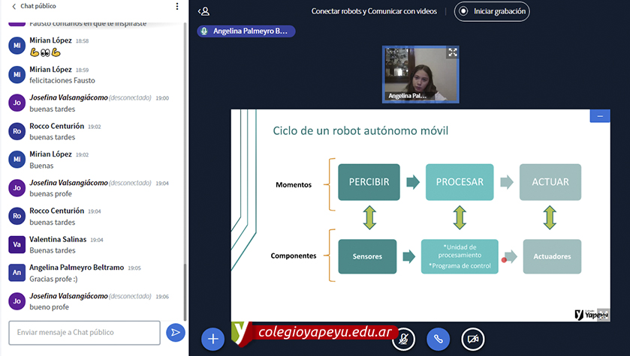Send the chat message with arrow button
The image size is (630, 356).
175,332
